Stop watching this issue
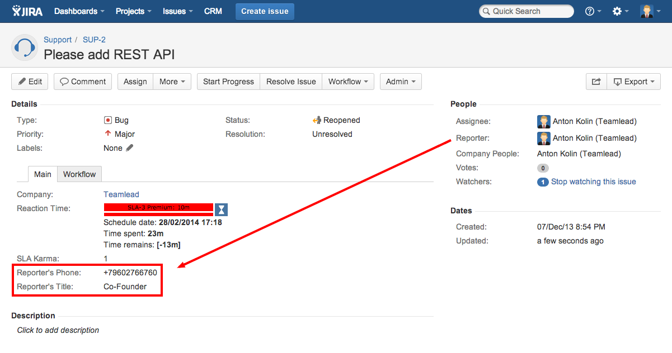Image resolution: width=672 pixels, height=353 pixels. pos(593,182)
